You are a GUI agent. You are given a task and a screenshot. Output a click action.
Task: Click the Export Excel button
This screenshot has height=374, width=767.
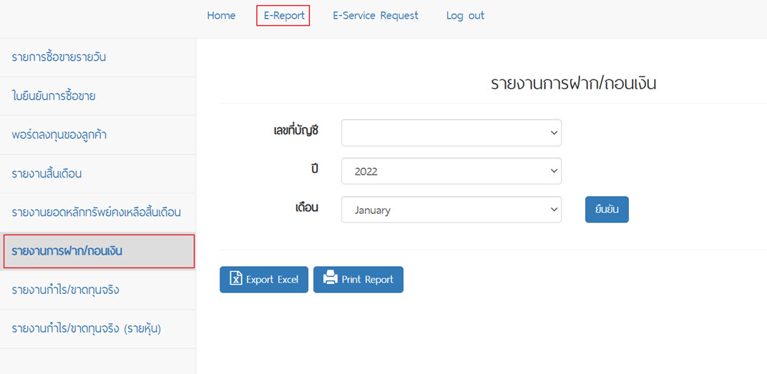[x=263, y=280]
